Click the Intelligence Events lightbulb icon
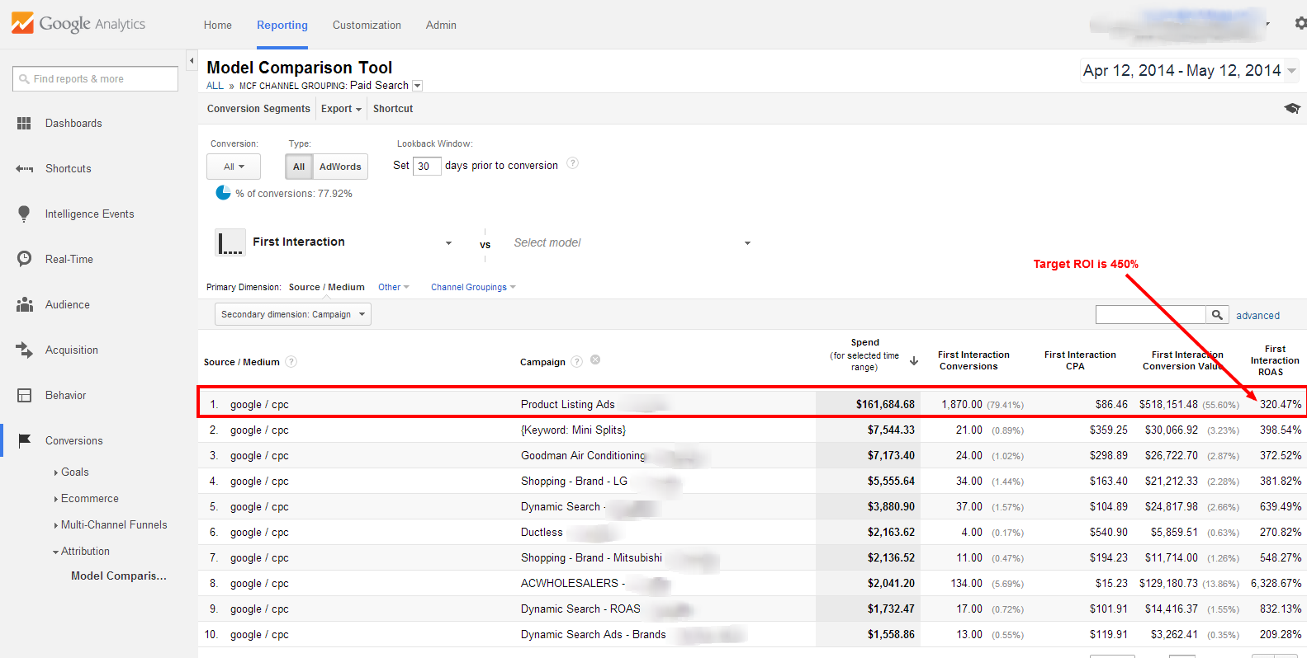1307x658 pixels. (x=24, y=214)
